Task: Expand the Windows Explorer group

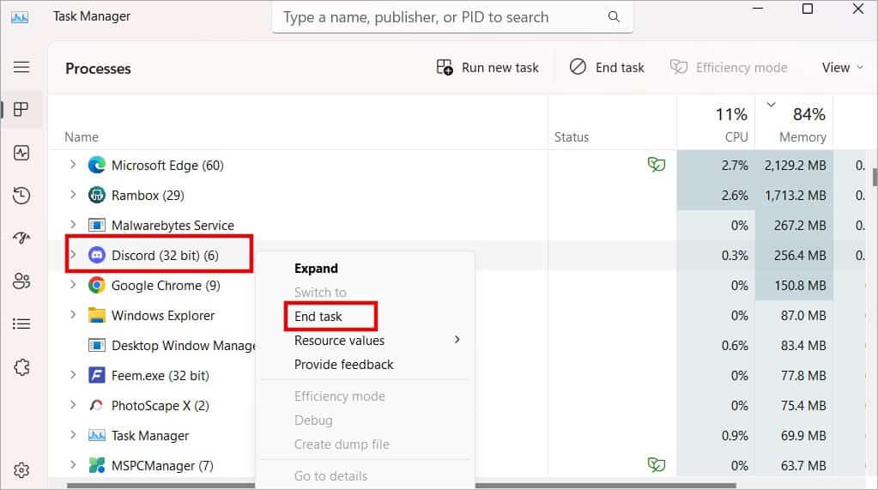Action: click(x=73, y=315)
